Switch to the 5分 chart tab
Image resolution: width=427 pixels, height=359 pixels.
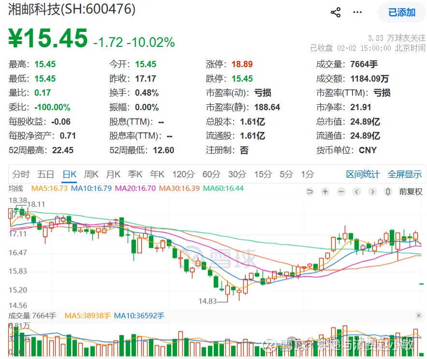click(286, 174)
